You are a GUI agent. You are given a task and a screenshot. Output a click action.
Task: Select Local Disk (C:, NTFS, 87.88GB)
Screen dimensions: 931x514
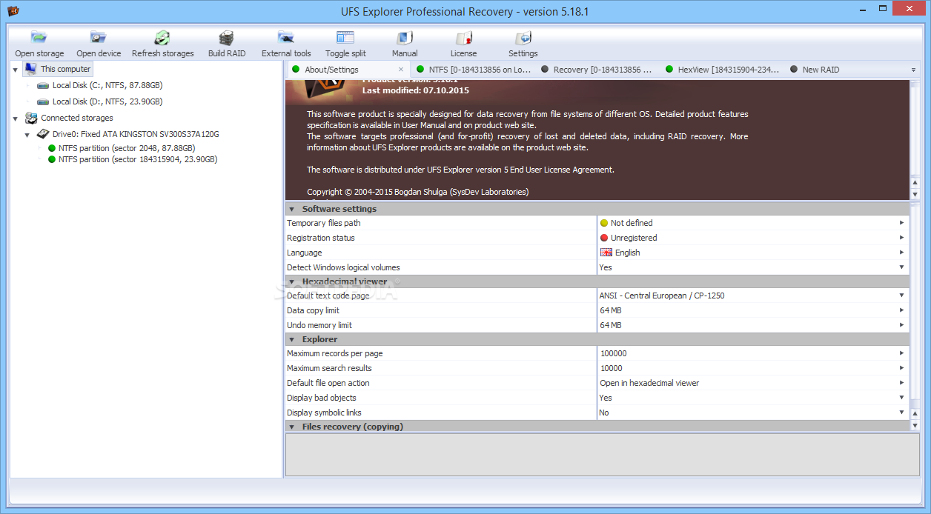(107, 85)
